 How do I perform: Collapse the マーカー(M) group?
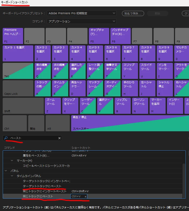click(12, 161)
